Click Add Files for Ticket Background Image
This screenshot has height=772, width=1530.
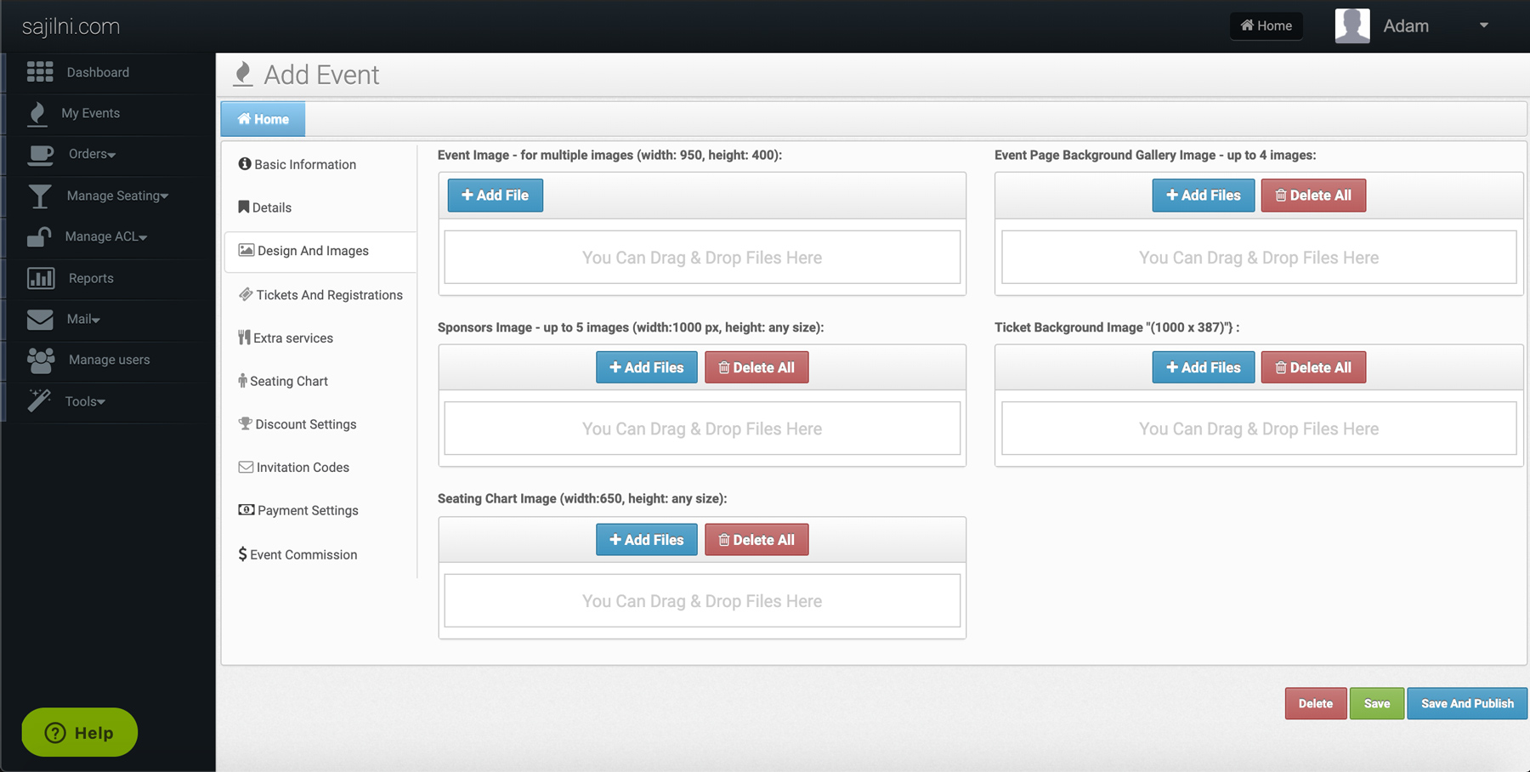click(1203, 367)
